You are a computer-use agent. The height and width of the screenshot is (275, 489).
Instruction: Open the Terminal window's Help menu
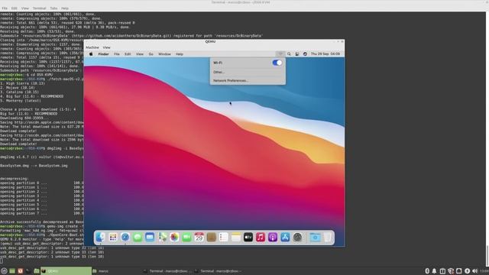[65, 8]
